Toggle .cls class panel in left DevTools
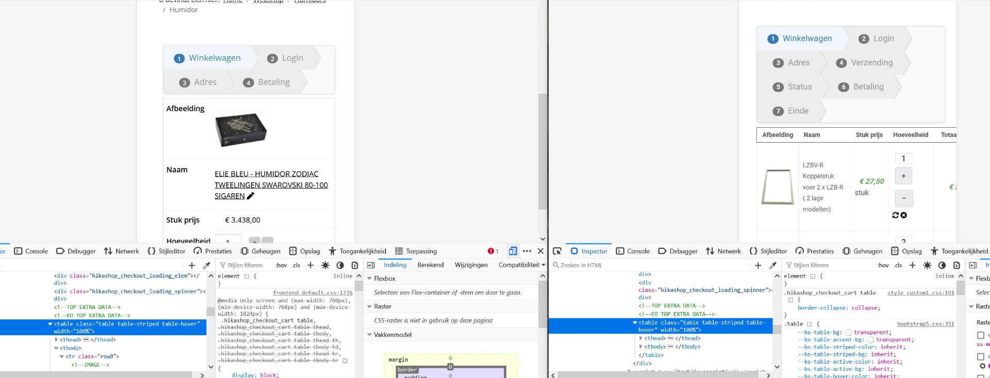990x378 pixels. (x=296, y=265)
